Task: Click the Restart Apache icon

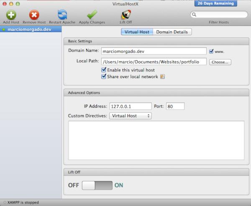Action: pos(62,15)
